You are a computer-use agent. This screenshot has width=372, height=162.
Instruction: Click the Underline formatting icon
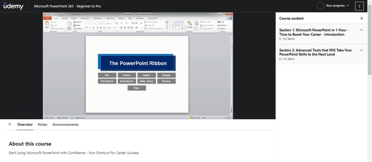click(93, 28)
